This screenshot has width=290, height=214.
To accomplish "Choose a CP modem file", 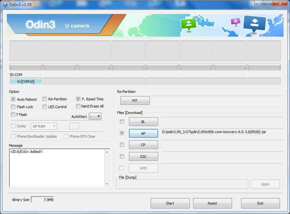I will [143, 145].
